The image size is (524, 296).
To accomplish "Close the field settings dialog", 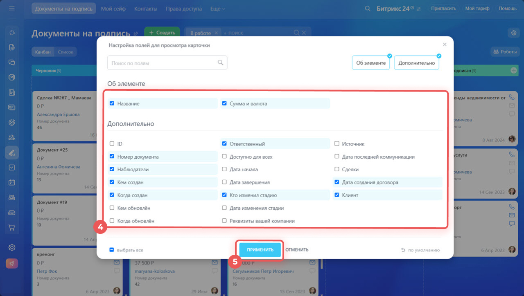I will coord(445,44).
